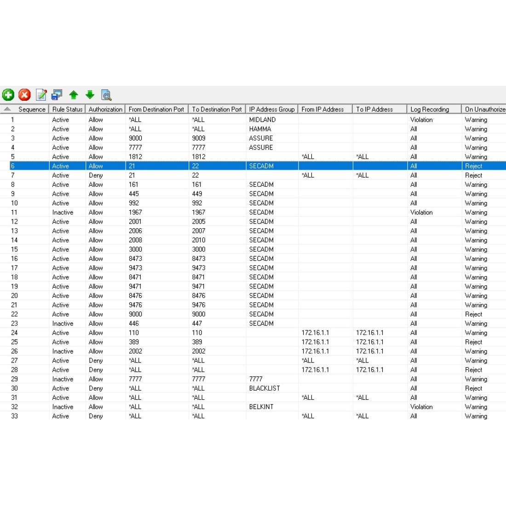The height and width of the screenshot is (506, 506).
Task: Select rule 7 Deny for ports 21-22
Action: pyautogui.click(x=96, y=175)
